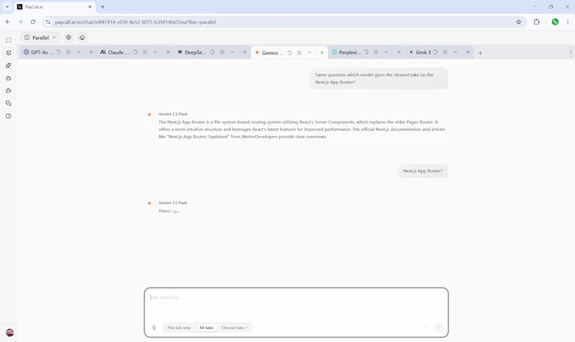Click the eraser clear icon in the toolbar

tap(82, 37)
